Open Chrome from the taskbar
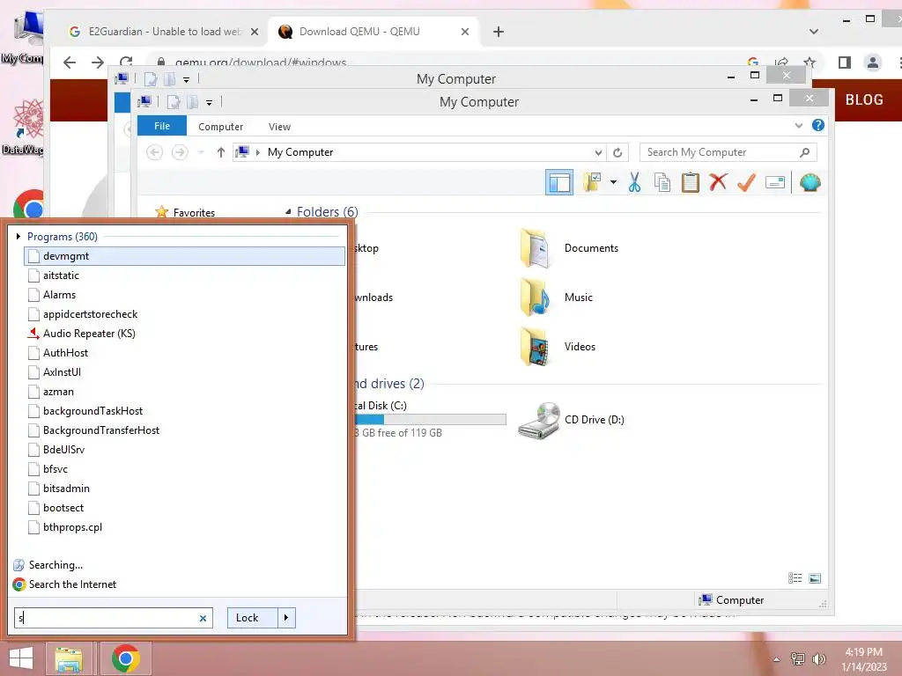 (125, 658)
